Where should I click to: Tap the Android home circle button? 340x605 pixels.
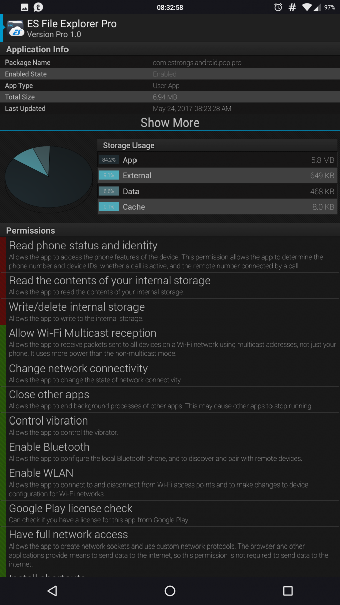170,591
